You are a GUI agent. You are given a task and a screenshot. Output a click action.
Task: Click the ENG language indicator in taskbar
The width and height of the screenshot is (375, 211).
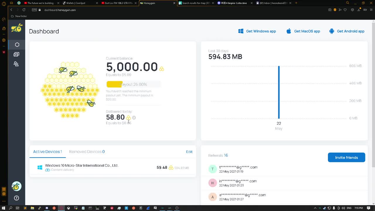click(x=349, y=208)
